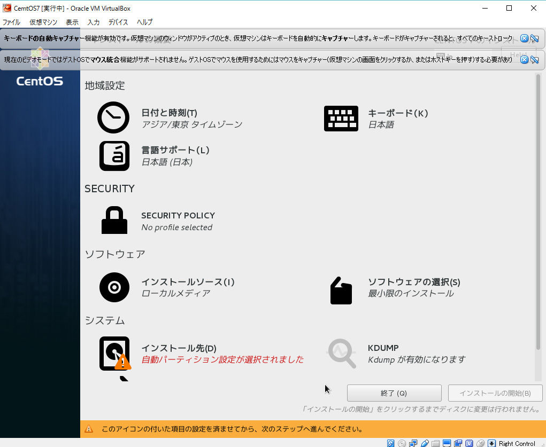Open the 言語サポート language icon
The width and height of the screenshot is (546, 447).
pos(114,156)
